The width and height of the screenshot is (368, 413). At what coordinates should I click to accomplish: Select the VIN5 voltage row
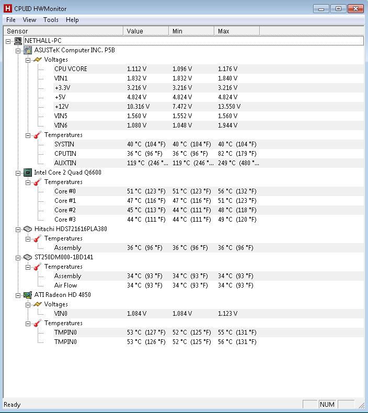pyautogui.click(x=209, y=116)
